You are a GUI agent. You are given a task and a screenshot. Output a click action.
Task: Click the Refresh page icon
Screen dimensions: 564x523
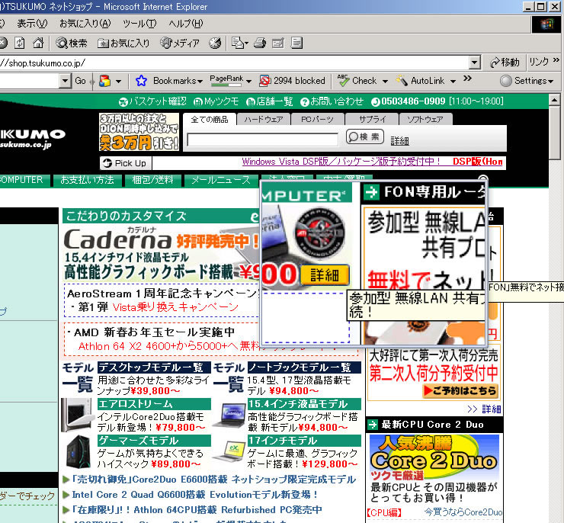(20, 43)
